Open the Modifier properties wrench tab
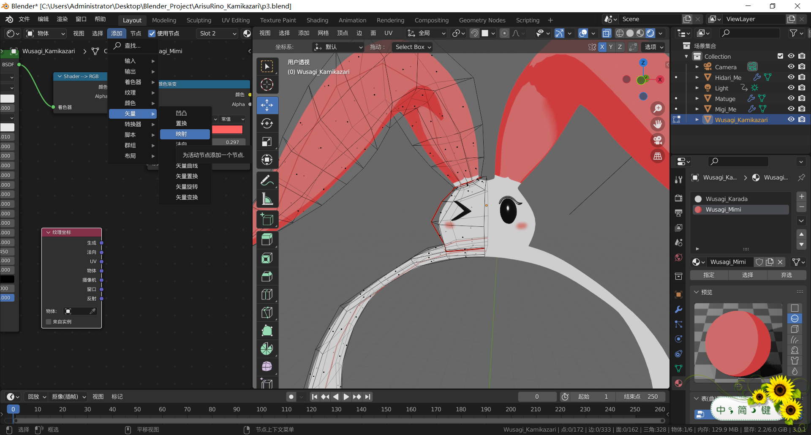 click(x=678, y=310)
